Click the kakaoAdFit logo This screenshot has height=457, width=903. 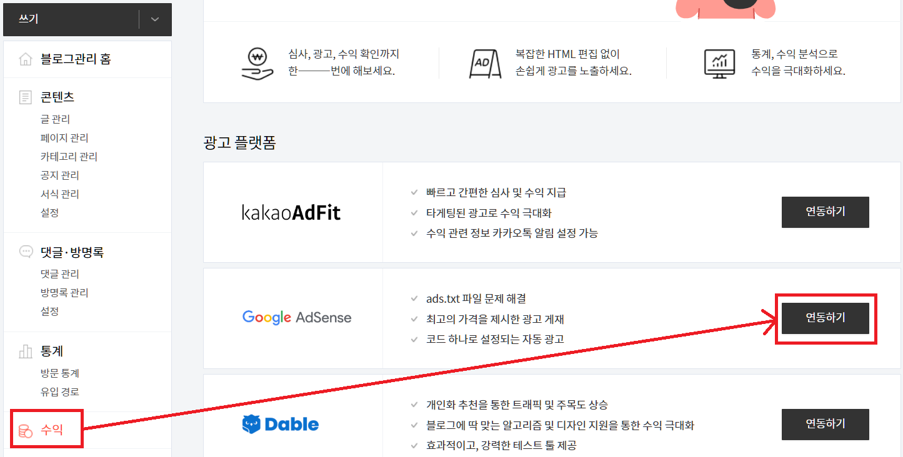click(x=291, y=212)
